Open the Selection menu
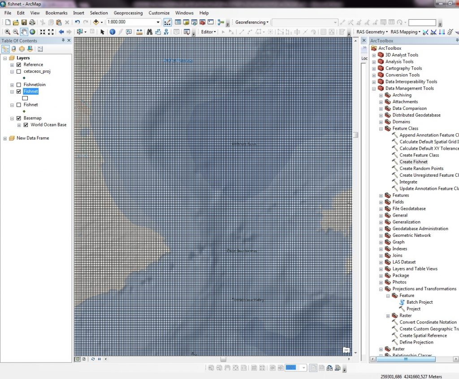 coord(99,13)
